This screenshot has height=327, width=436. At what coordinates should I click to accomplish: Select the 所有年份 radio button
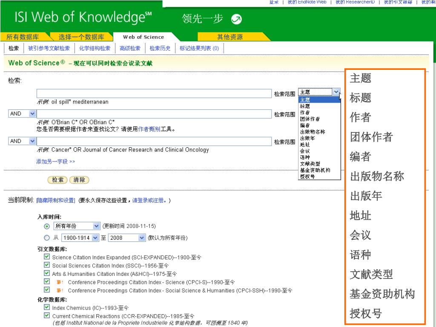coord(47,227)
